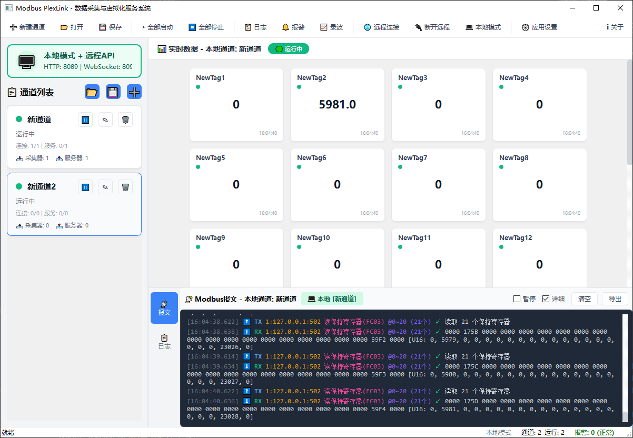
Task: Click the 实时数据 chart icon in header
Action: [x=162, y=49]
